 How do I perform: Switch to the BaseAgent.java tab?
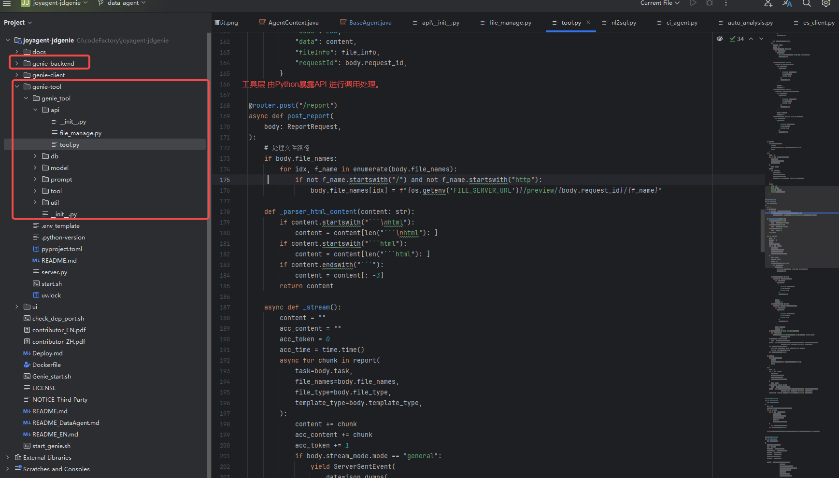tap(366, 23)
